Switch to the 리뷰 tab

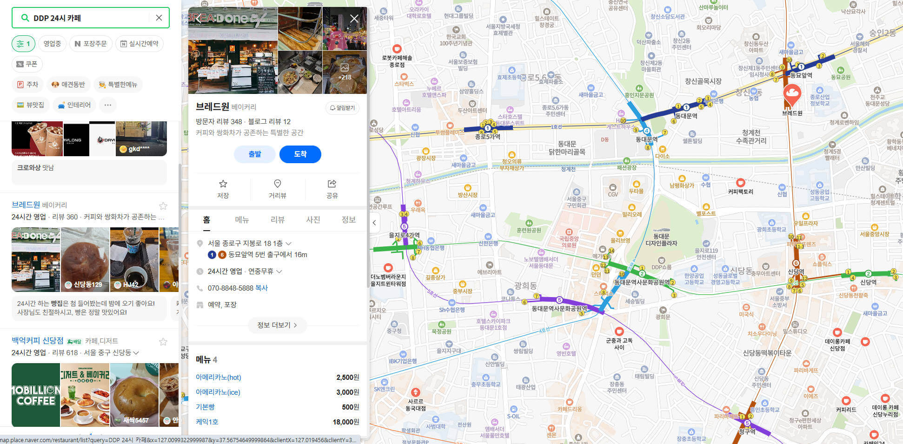coord(277,220)
